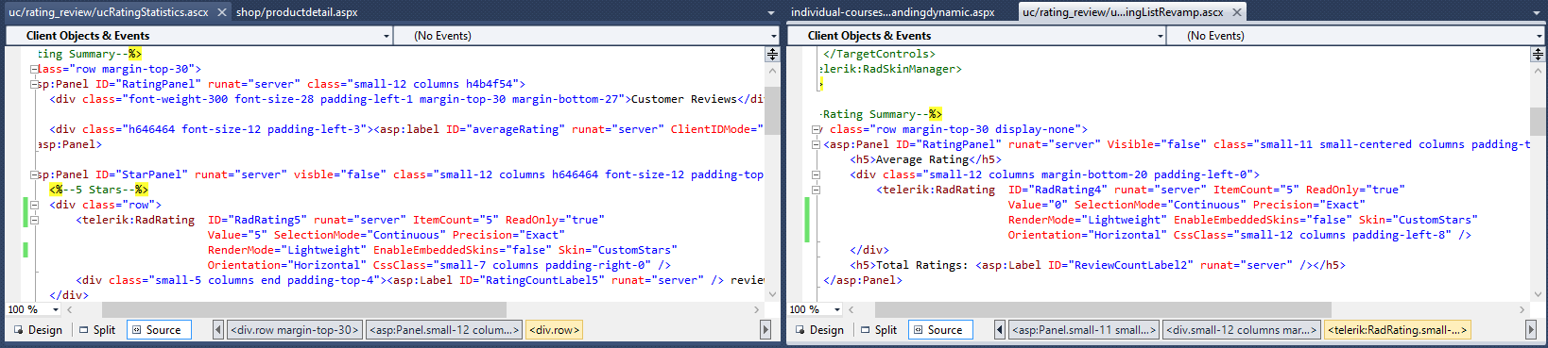The width and height of the screenshot is (1548, 348).
Task: Click the left pane editor splitter icon
Action: click(772, 55)
